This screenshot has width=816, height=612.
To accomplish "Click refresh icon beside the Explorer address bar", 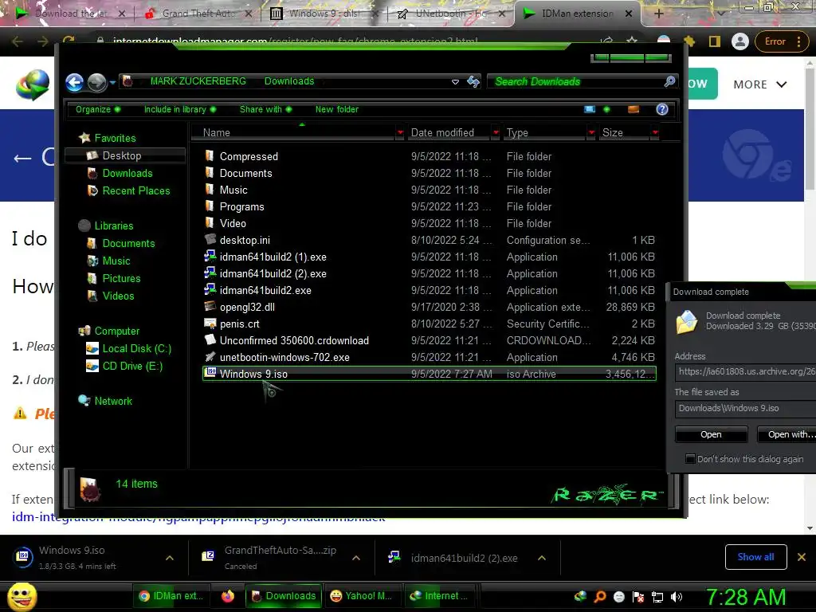I will 473,82.
